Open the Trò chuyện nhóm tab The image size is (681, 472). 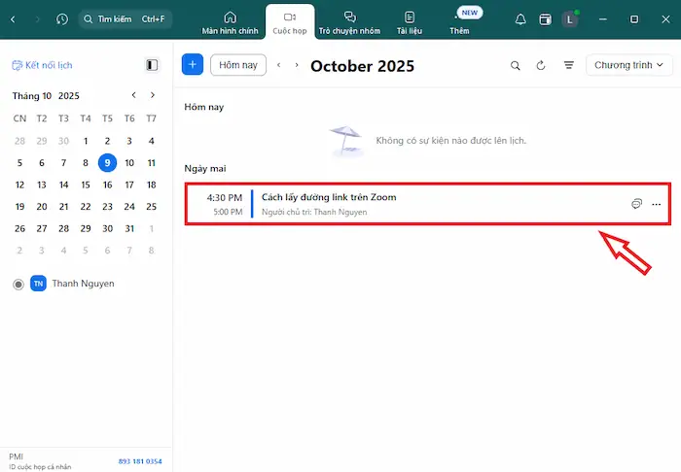pyautogui.click(x=349, y=23)
